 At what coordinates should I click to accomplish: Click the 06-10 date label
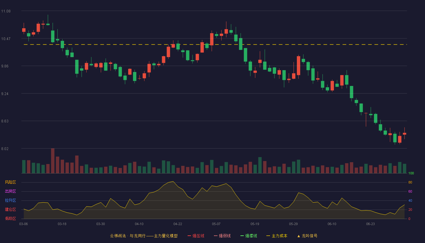click(x=332, y=224)
